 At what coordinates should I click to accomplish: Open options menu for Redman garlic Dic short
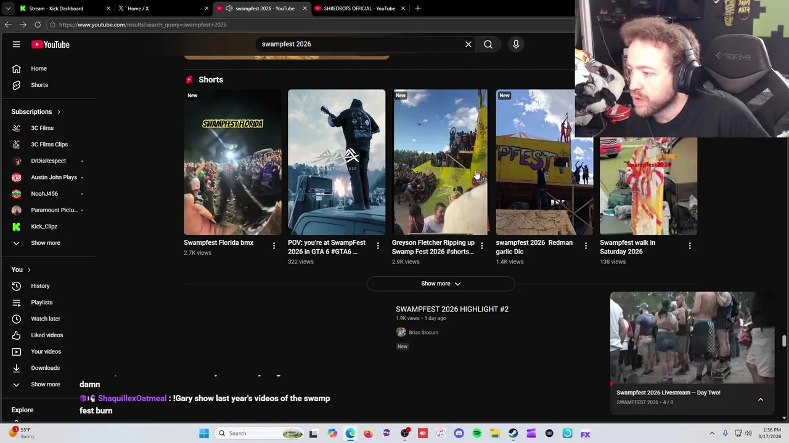(x=586, y=245)
